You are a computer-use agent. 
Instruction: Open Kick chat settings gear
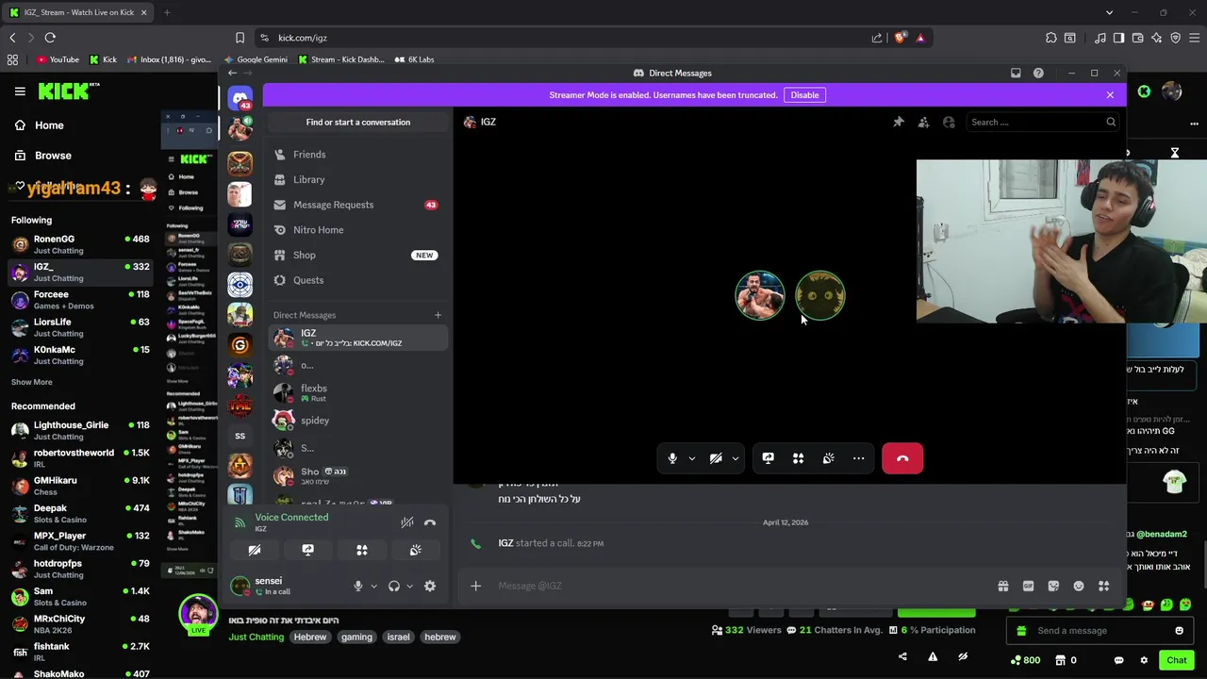pyautogui.click(x=1144, y=660)
